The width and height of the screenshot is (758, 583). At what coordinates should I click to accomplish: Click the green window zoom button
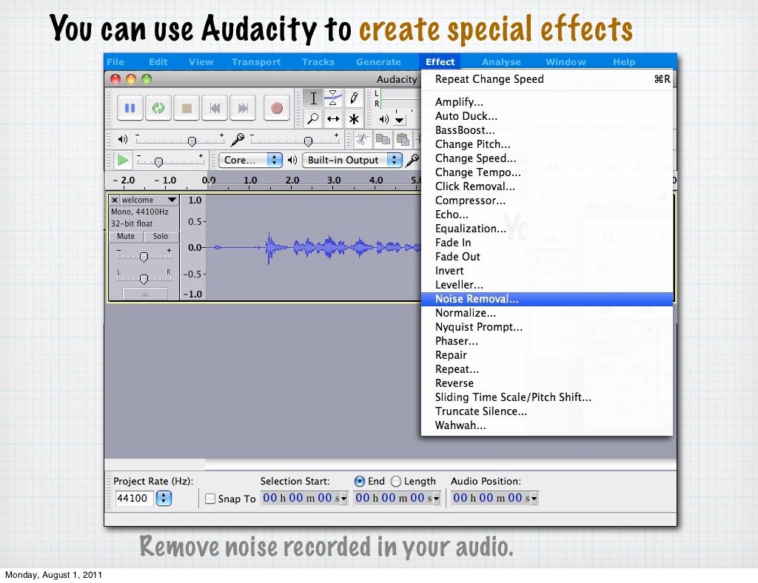click(x=147, y=78)
